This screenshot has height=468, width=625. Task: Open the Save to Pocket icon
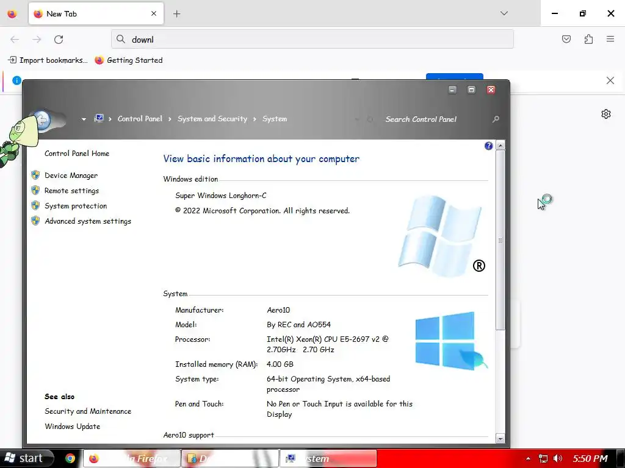(x=566, y=39)
